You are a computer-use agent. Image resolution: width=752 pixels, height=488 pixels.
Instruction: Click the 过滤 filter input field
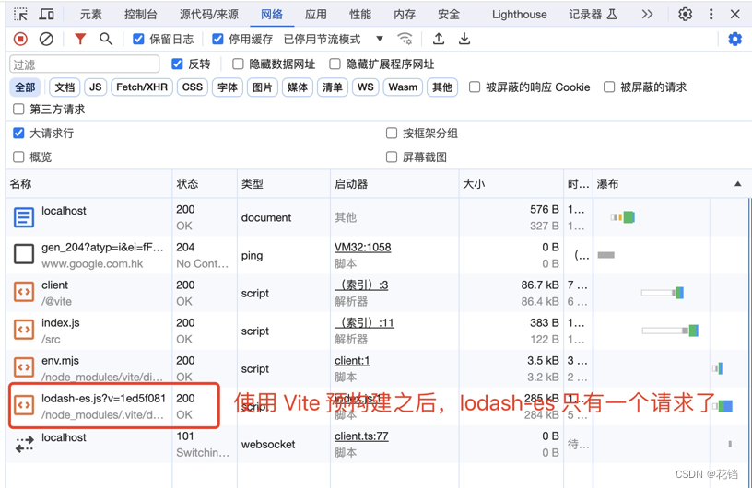pos(85,64)
